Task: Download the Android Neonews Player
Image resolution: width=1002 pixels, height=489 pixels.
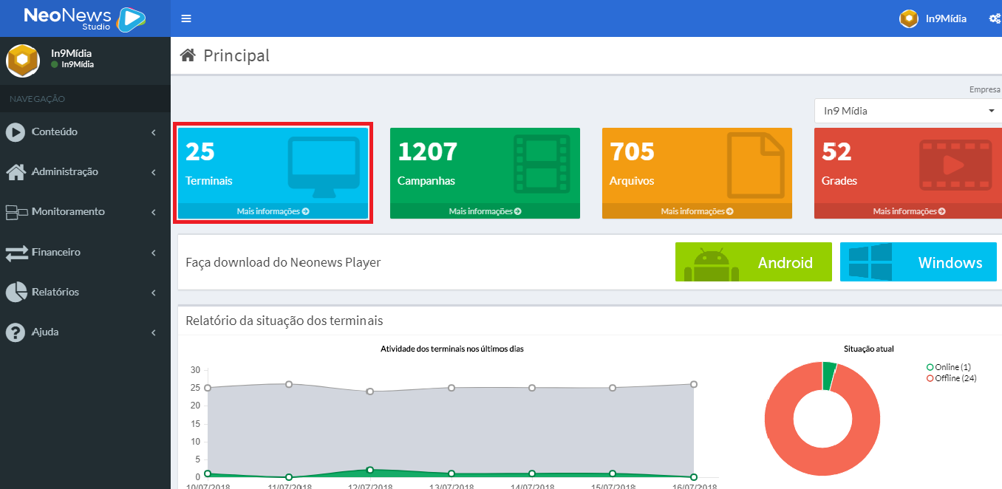Action: coord(753,262)
